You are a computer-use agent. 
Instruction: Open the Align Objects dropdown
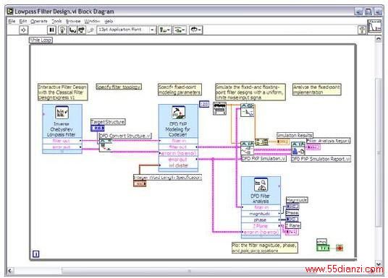pos(165,30)
